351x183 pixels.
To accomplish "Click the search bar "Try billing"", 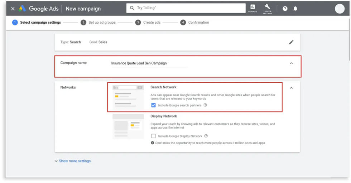I will pos(186,8).
